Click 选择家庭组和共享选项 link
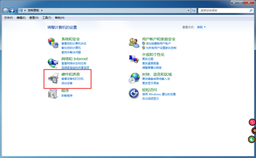Image resolution: width=256 pixels, height=158 pixels. pos(75,68)
